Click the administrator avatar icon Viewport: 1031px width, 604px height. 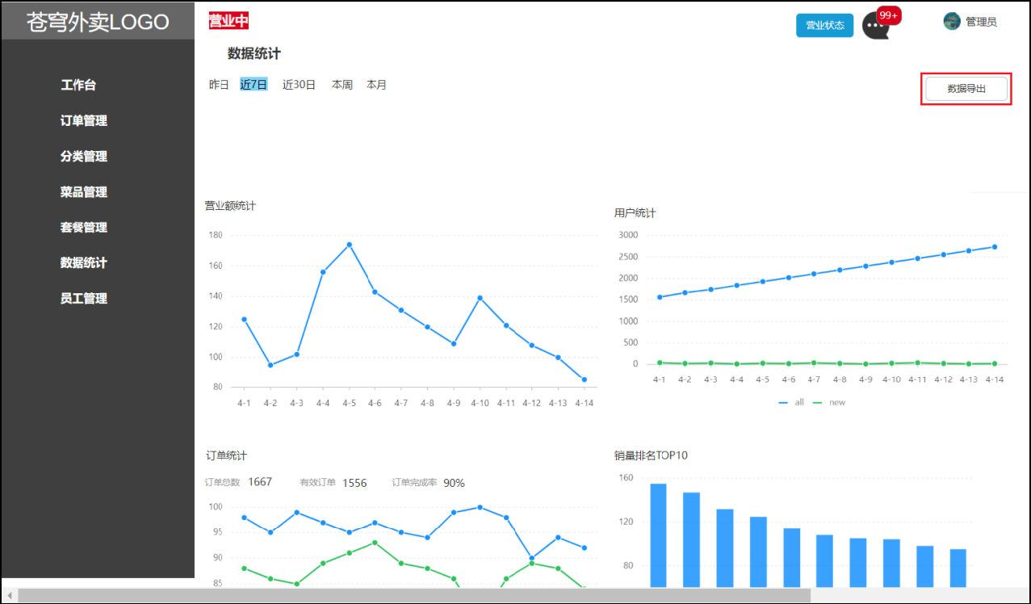point(952,22)
